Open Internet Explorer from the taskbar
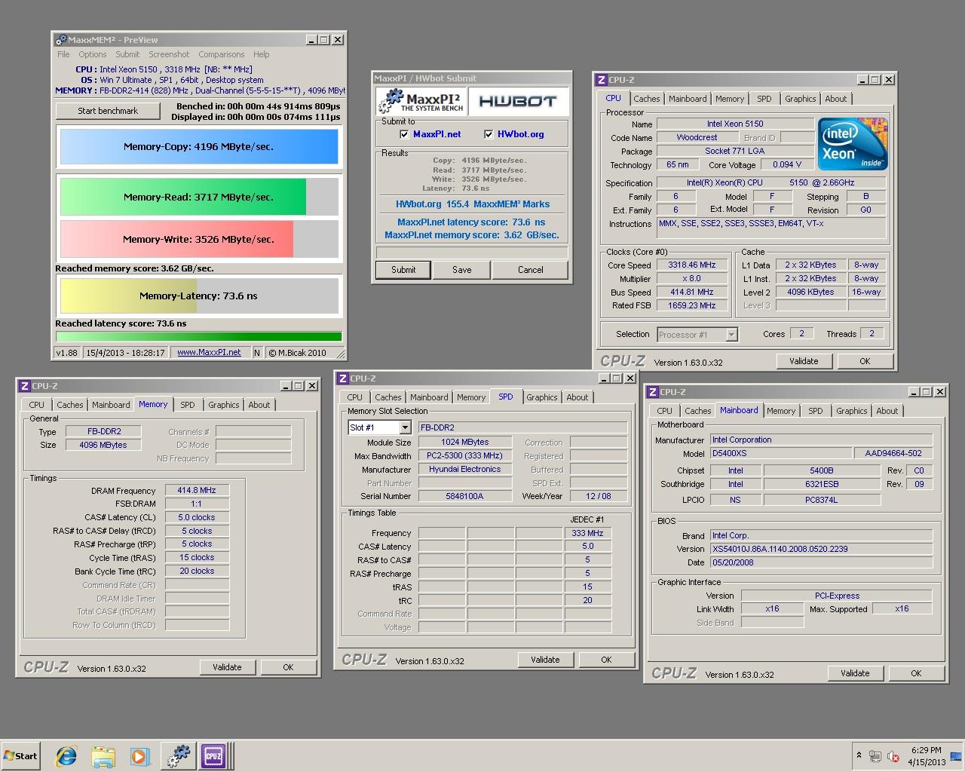Viewport: 965px width, 772px height. click(66, 756)
